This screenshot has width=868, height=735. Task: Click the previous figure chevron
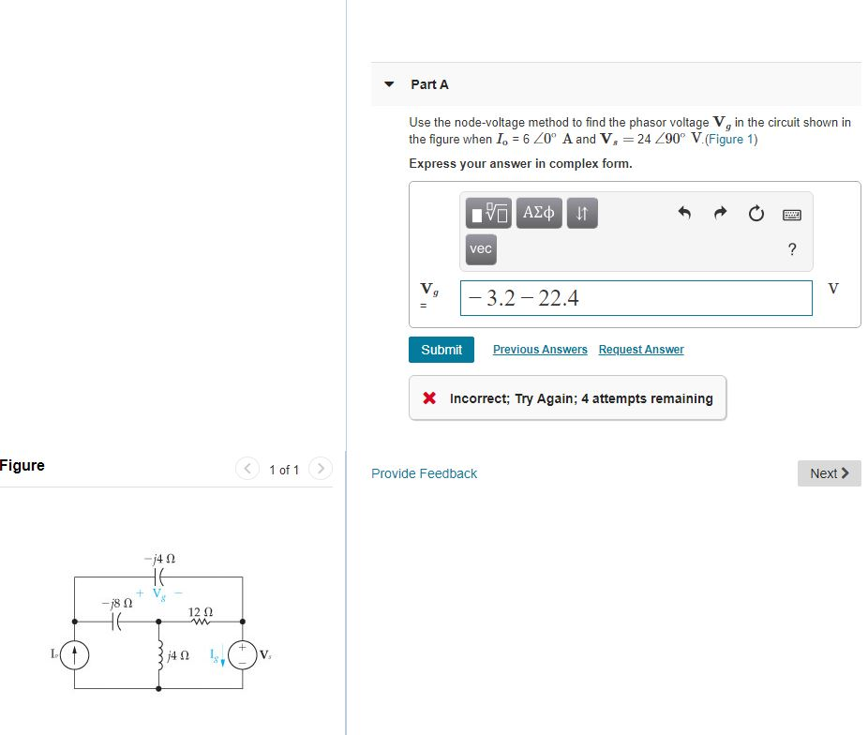pyautogui.click(x=247, y=468)
